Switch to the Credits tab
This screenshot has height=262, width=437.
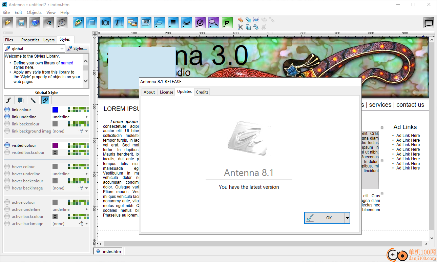202,92
